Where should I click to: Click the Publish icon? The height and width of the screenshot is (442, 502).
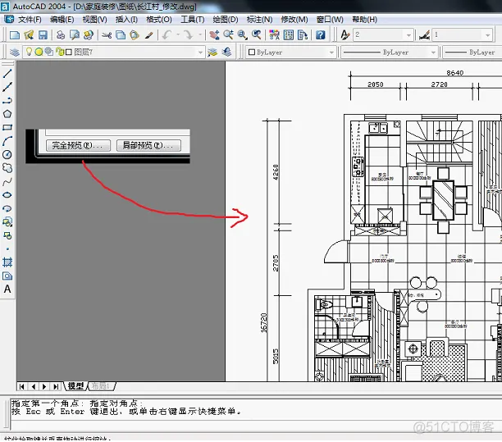tap(89, 35)
